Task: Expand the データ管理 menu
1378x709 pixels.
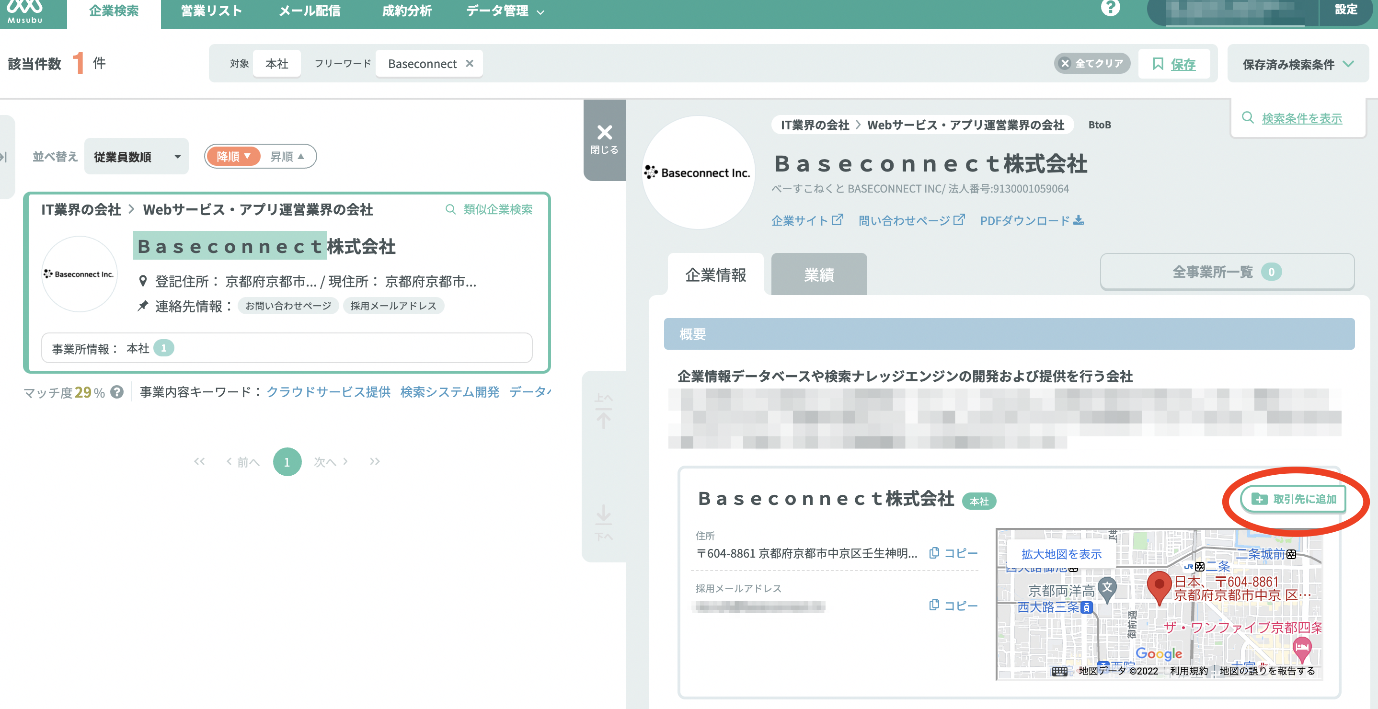Action: [505, 11]
